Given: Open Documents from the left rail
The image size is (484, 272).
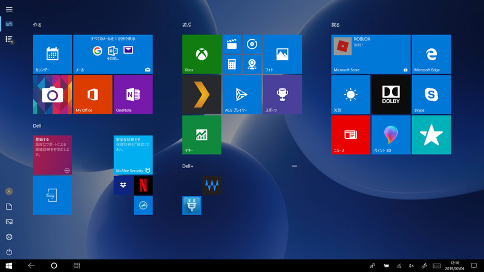Looking at the screenshot, I should tap(9, 207).
